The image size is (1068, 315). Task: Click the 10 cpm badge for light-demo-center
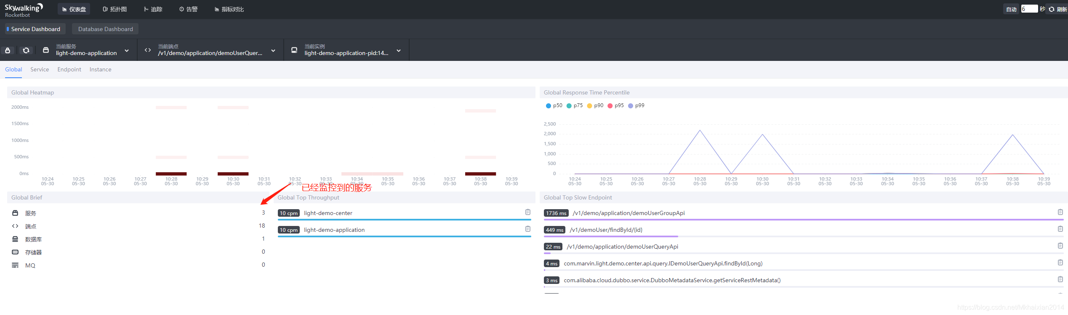(289, 213)
